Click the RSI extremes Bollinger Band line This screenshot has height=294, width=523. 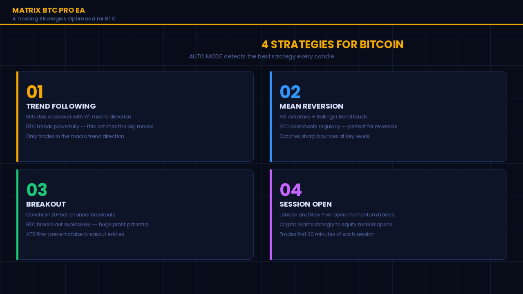[x=324, y=117]
